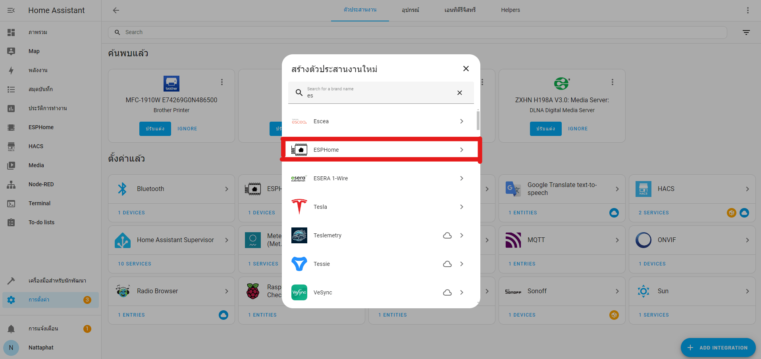The height and width of the screenshot is (359, 761).
Task: Open the Media sidebar icon
Action: [x=11, y=165]
